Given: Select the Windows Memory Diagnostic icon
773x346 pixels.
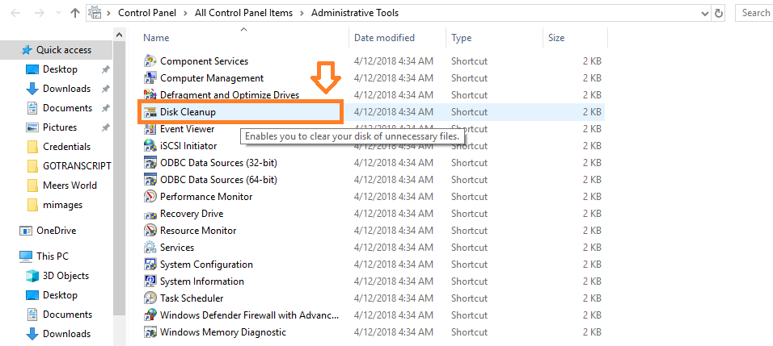Looking at the screenshot, I should pos(150,332).
